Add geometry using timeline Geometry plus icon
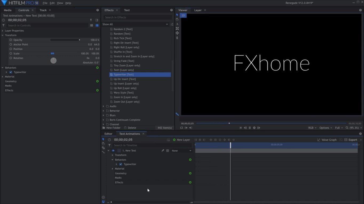The image size is (364, 204). click(x=190, y=173)
